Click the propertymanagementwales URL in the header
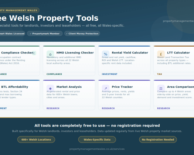Image resolution: width=194 pixels, height=155 pixels. click(x=178, y=21)
